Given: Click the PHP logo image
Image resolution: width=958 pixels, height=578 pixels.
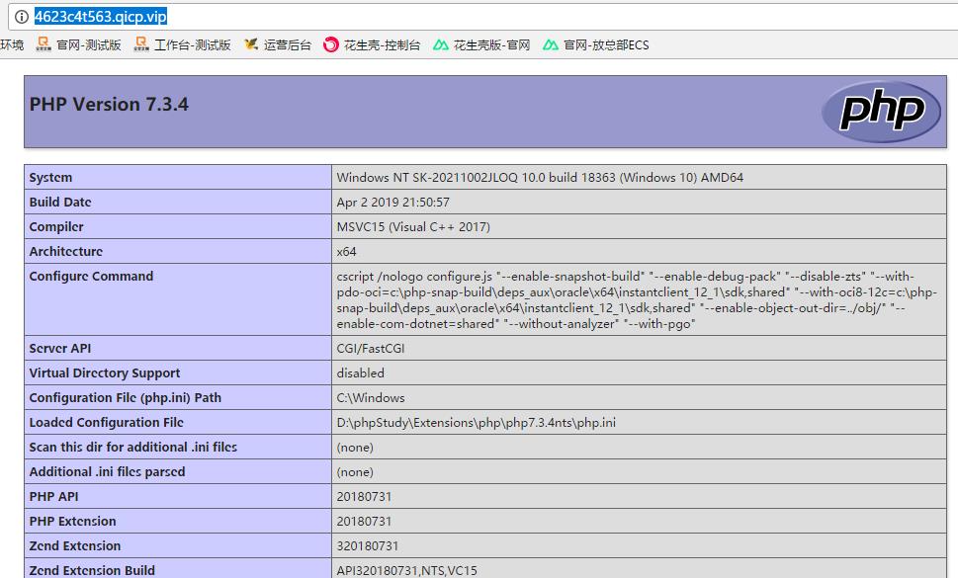Looking at the screenshot, I should click(882, 112).
